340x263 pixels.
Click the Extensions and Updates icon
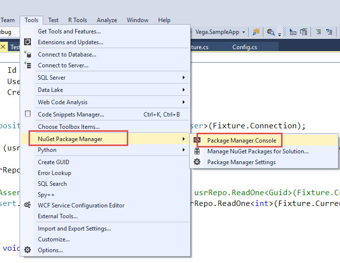coord(28,42)
